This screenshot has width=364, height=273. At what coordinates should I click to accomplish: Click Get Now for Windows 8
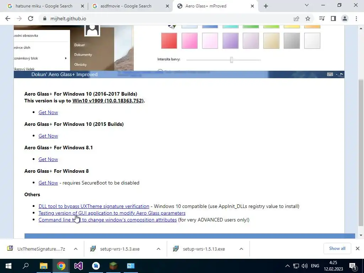click(48, 183)
